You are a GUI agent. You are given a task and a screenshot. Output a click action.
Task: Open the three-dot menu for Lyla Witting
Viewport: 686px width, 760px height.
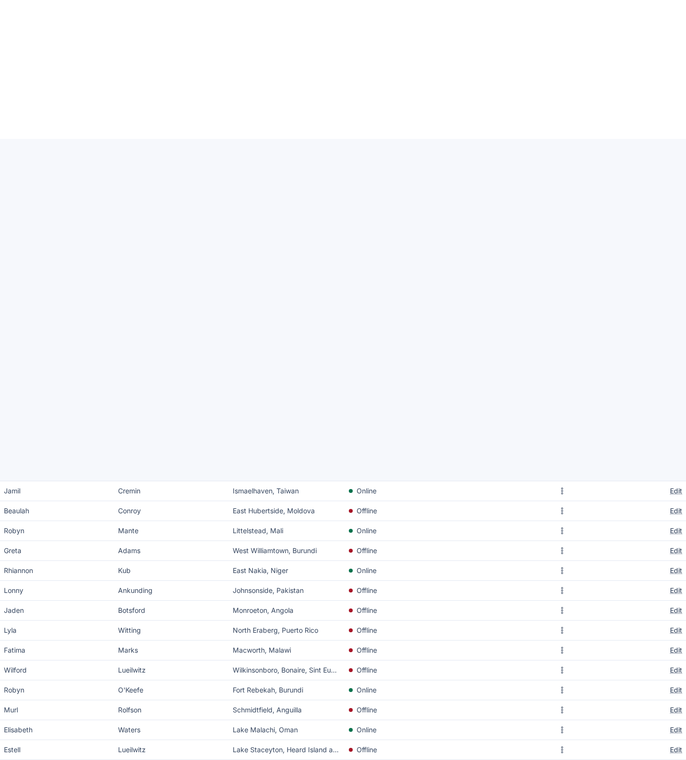pos(562,630)
